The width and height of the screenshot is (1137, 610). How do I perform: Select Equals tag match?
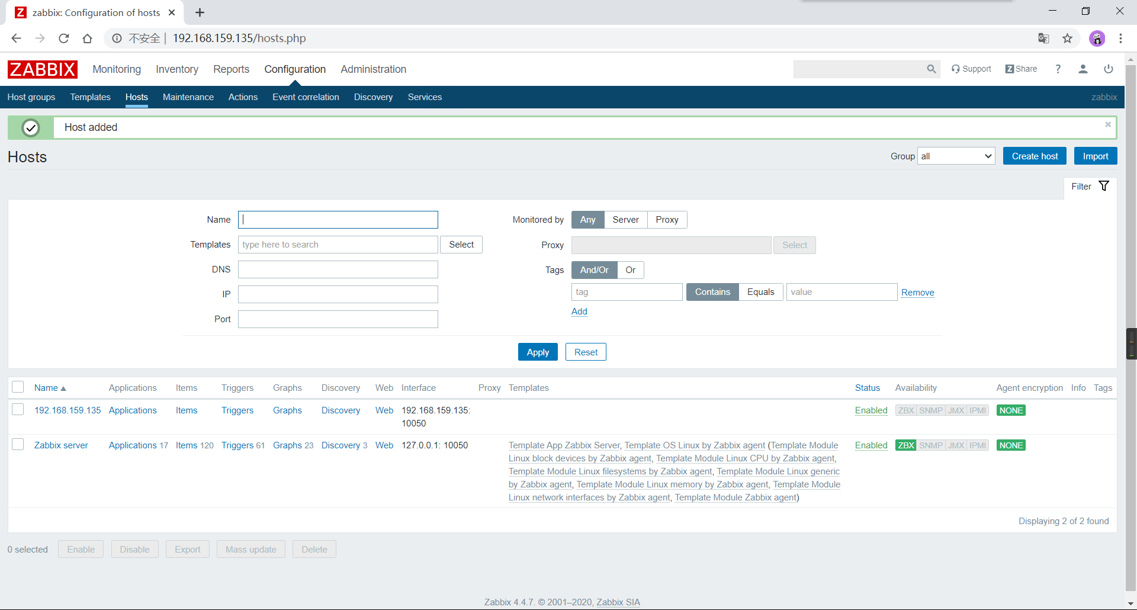pyautogui.click(x=760, y=292)
